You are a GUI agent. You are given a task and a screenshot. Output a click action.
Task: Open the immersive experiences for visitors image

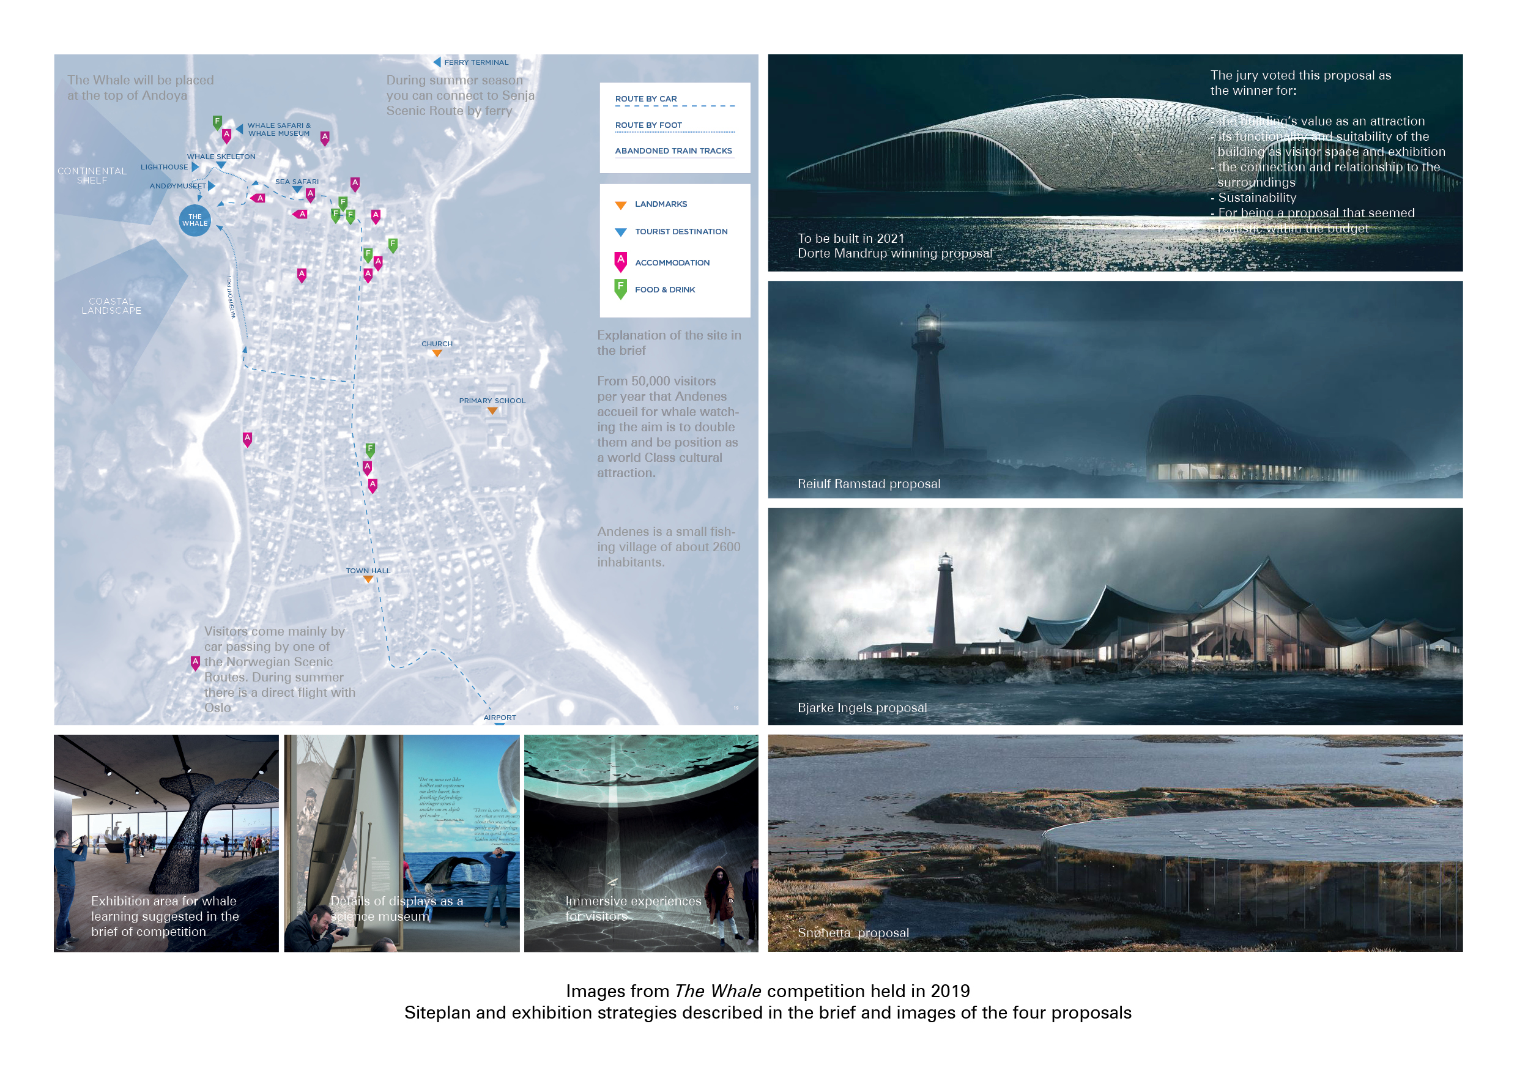click(x=641, y=842)
